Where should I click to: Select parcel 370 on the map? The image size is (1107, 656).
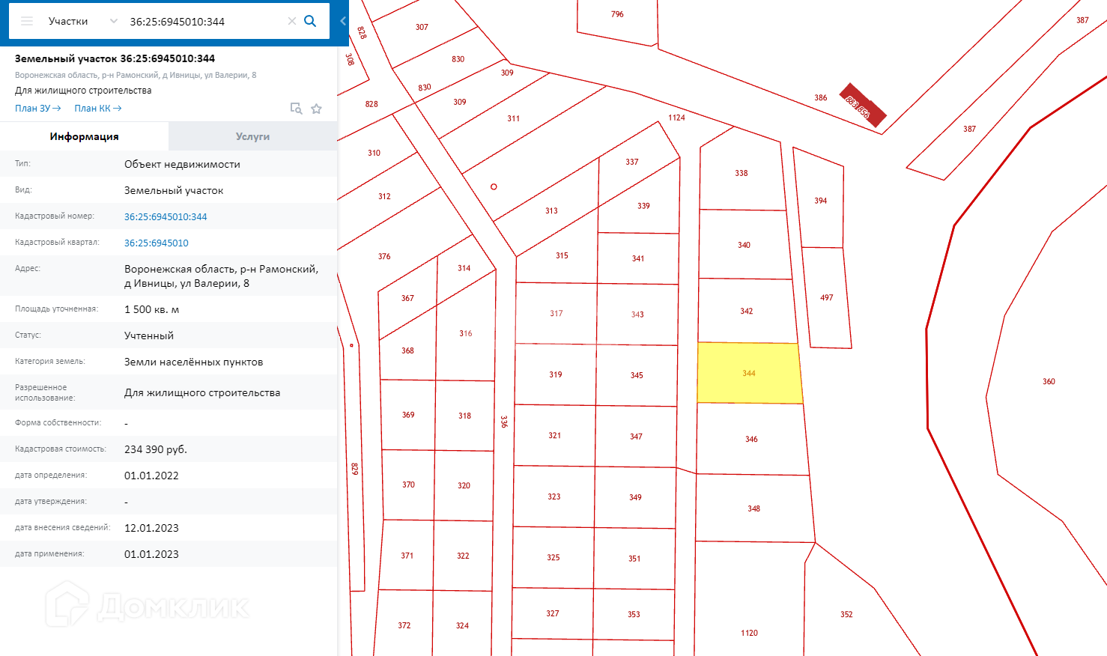[408, 485]
